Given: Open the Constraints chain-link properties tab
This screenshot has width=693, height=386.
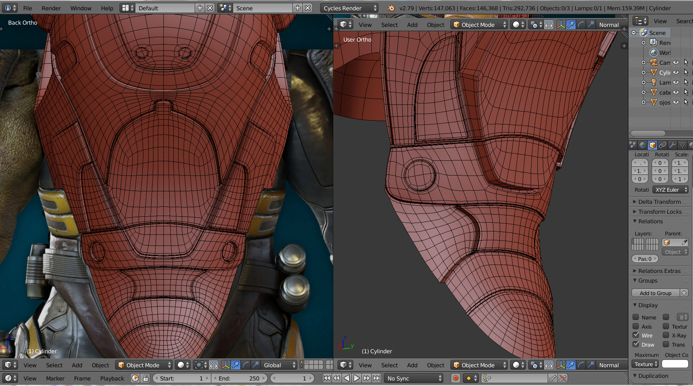Looking at the screenshot, I should click(x=662, y=145).
